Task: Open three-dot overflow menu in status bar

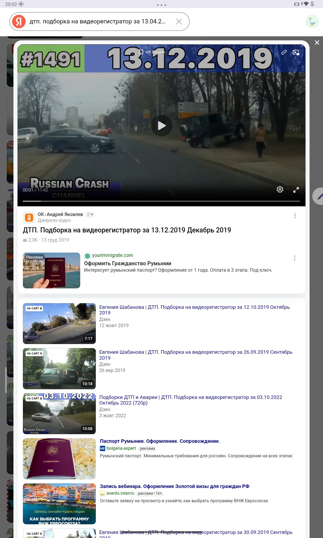Action: pyautogui.click(x=161, y=5)
